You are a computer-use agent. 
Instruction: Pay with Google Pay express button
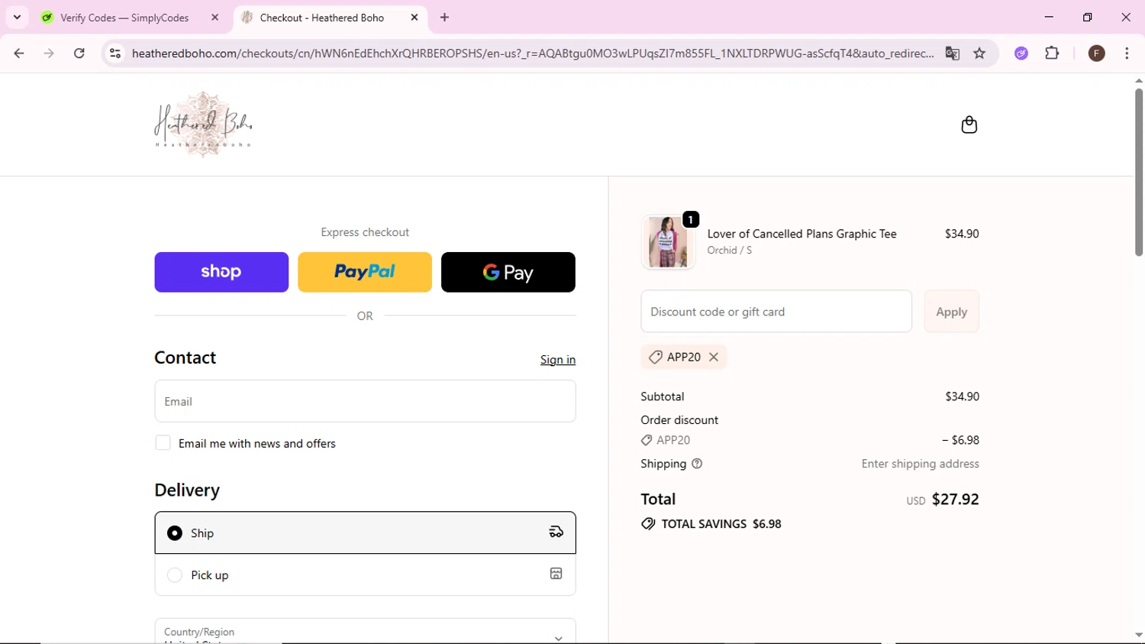point(508,272)
